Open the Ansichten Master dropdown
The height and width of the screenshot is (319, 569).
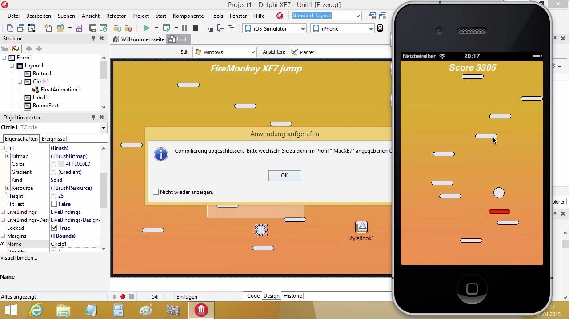pyautogui.click(x=340, y=52)
